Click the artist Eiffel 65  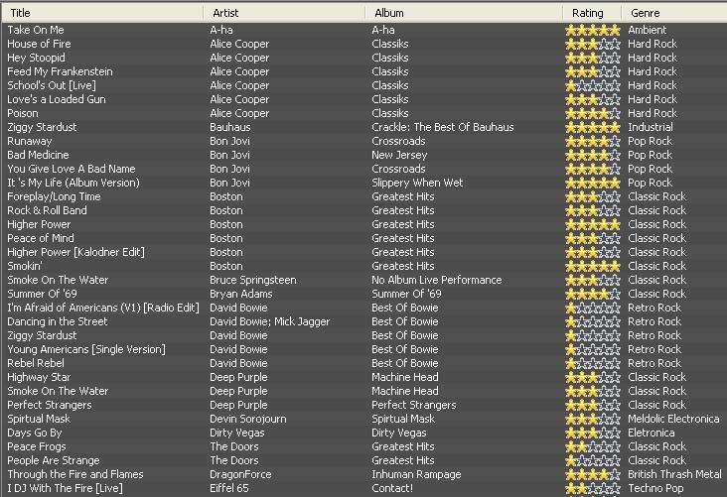point(229,489)
